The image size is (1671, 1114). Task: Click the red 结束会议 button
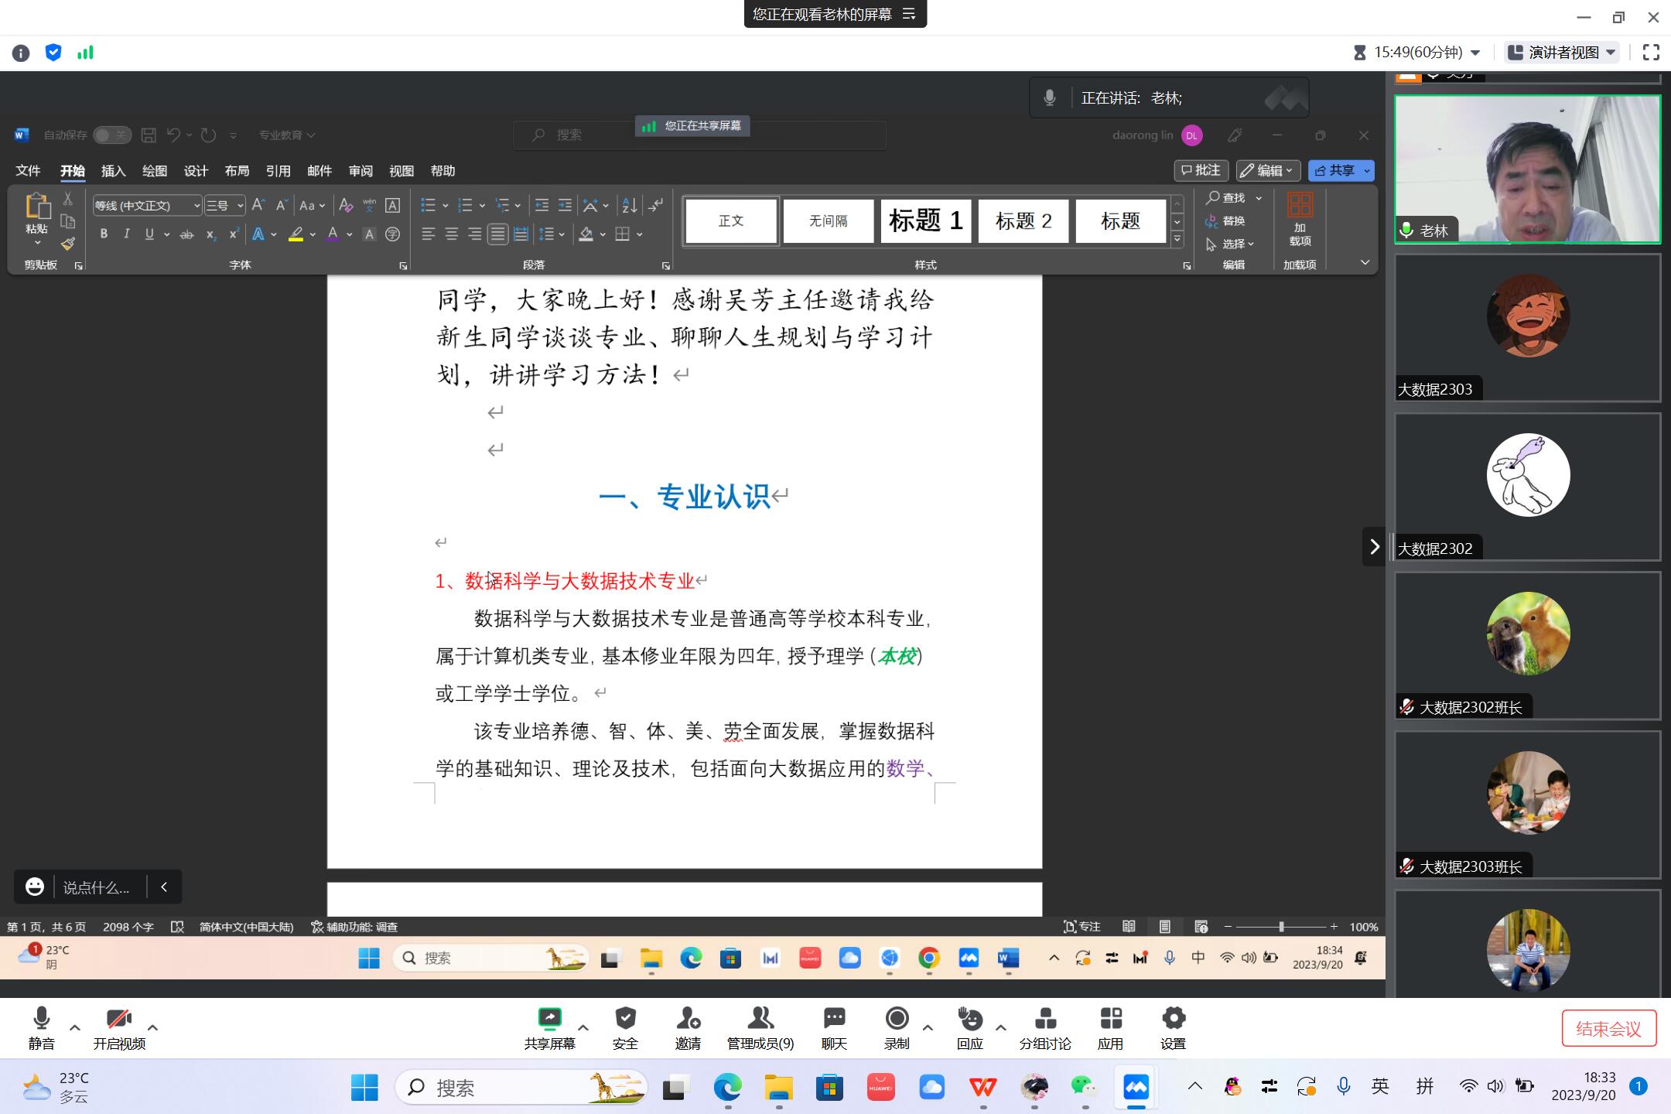pyautogui.click(x=1608, y=1029)
